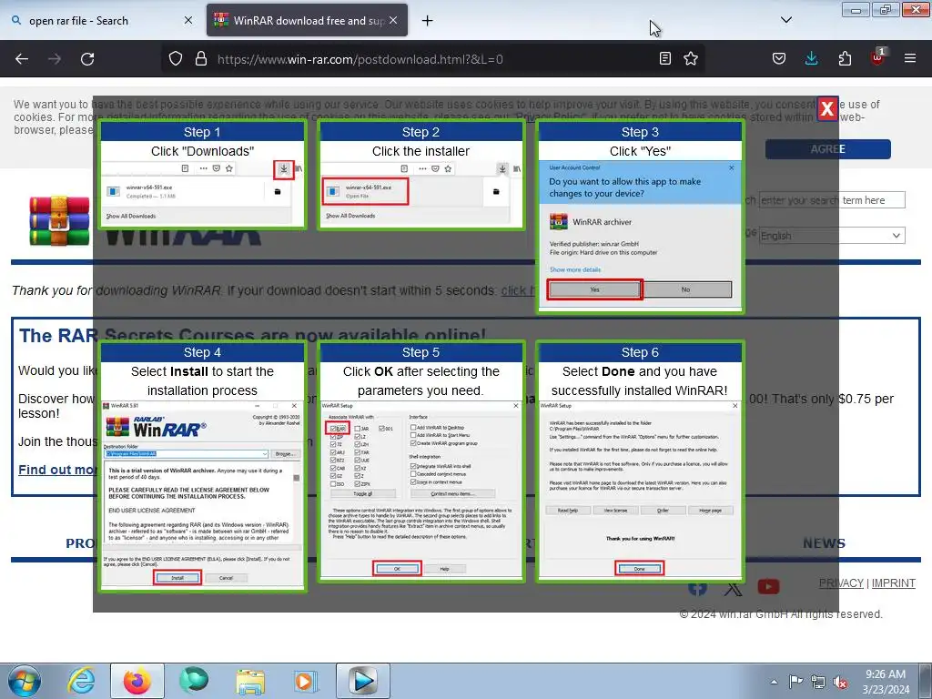This screenshot has height=699, width=932.
Task: Close the WinRAR download tab
Action: 393,20
